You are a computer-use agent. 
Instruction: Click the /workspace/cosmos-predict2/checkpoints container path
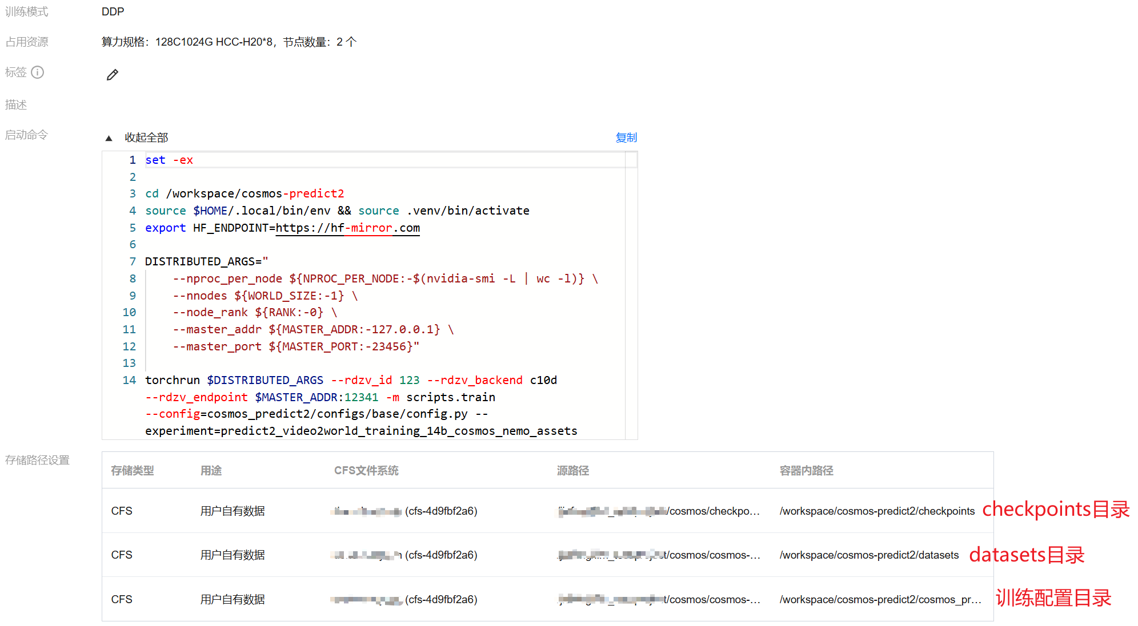(x=877, y=511)
